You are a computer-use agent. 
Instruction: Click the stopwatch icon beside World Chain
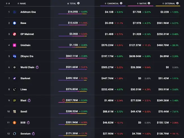(37, 67)
